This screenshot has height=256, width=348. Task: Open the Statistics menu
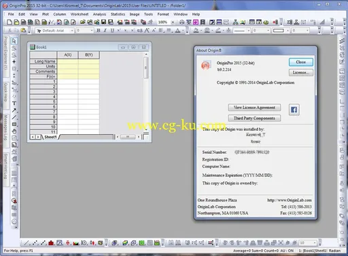(x=118, y=14)
